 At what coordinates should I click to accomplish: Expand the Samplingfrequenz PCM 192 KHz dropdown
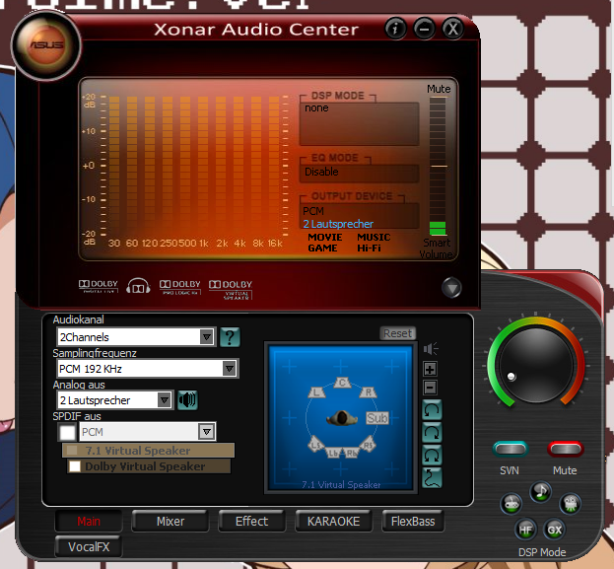[229, 369]
